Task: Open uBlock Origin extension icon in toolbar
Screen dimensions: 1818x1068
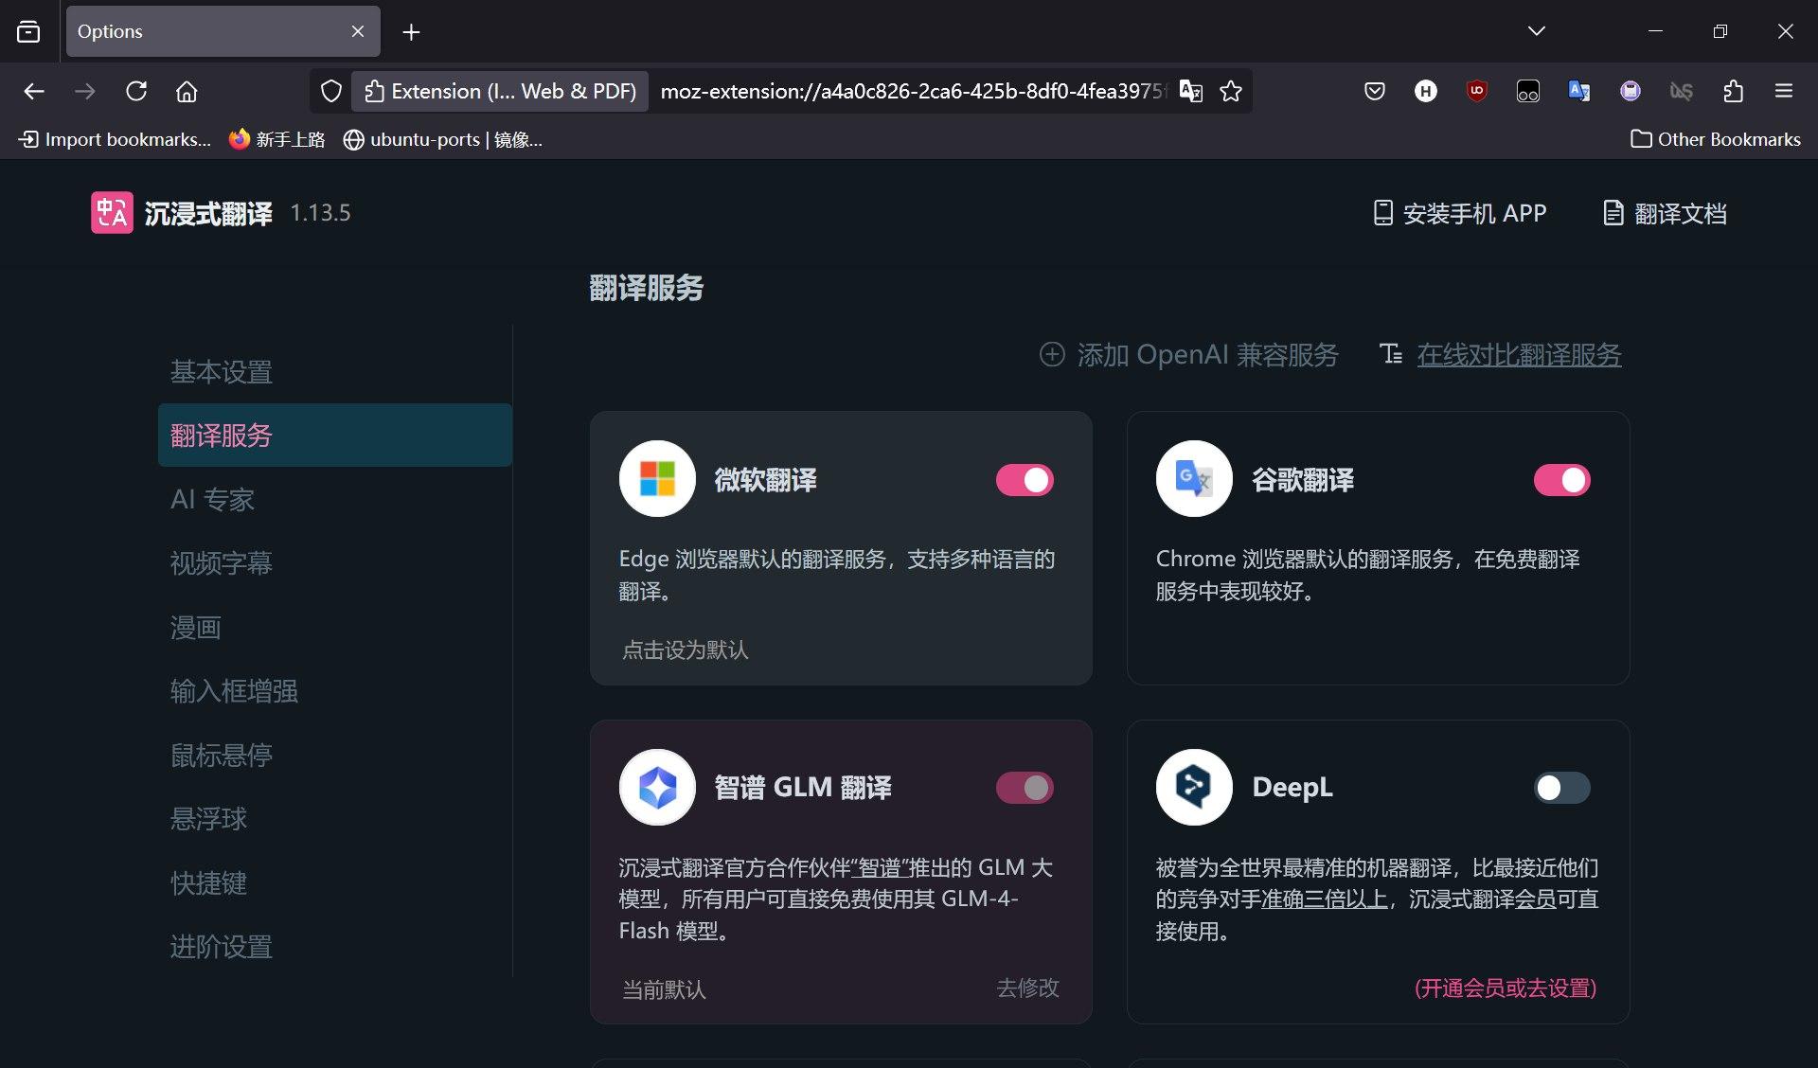Action: coord(1476,91)
